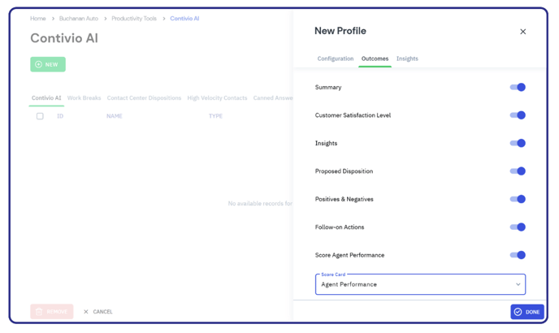
Task: Go to Home breadcrumb
Action: pyautogui.click(x=38, y=19)
